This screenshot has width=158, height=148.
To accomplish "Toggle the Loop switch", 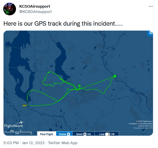I will (108, 134).
